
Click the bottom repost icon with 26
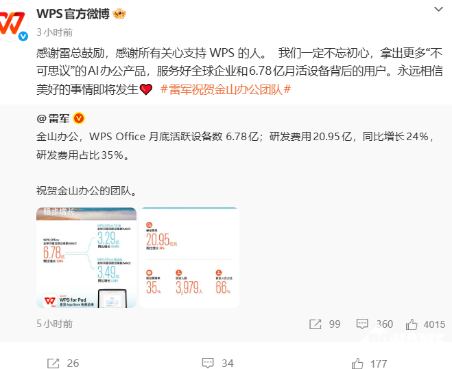click(53, 364)
